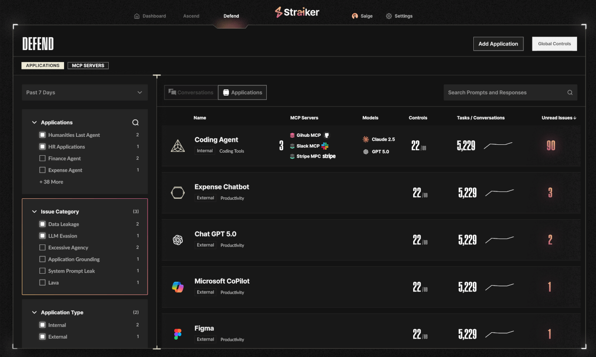Click the GPT 5.0 model icon

pyautogui.click(x=366, y=152)
